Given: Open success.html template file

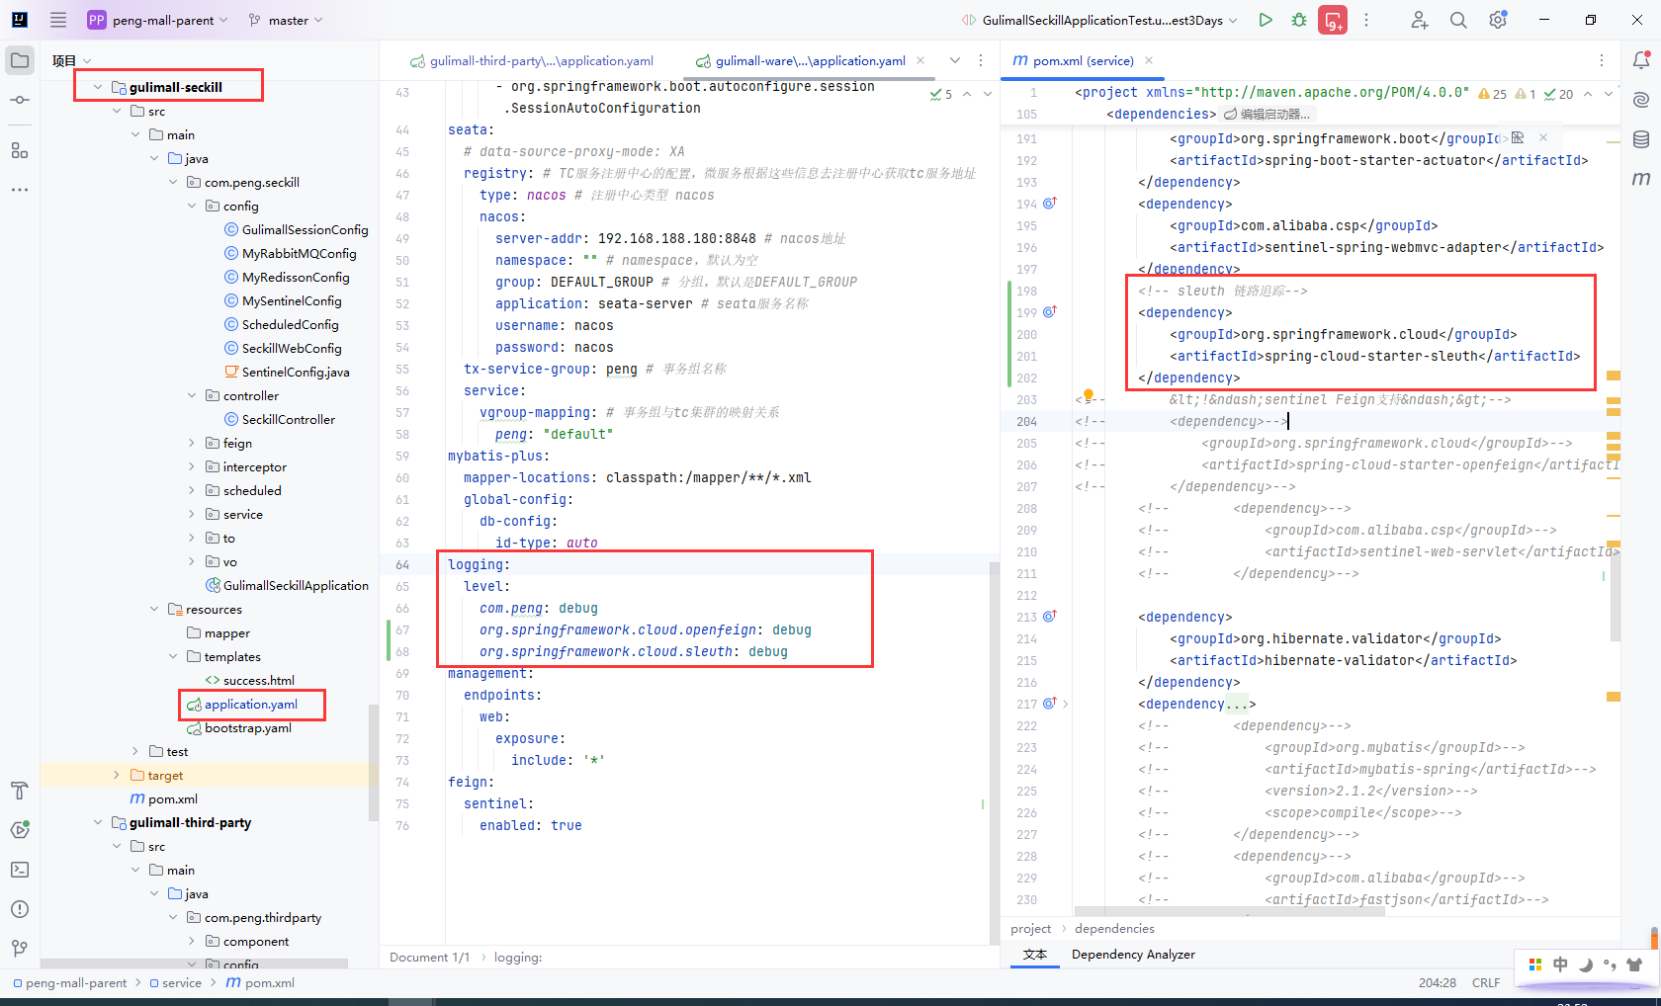Looking at the screenshot, I should coord(258,680).
